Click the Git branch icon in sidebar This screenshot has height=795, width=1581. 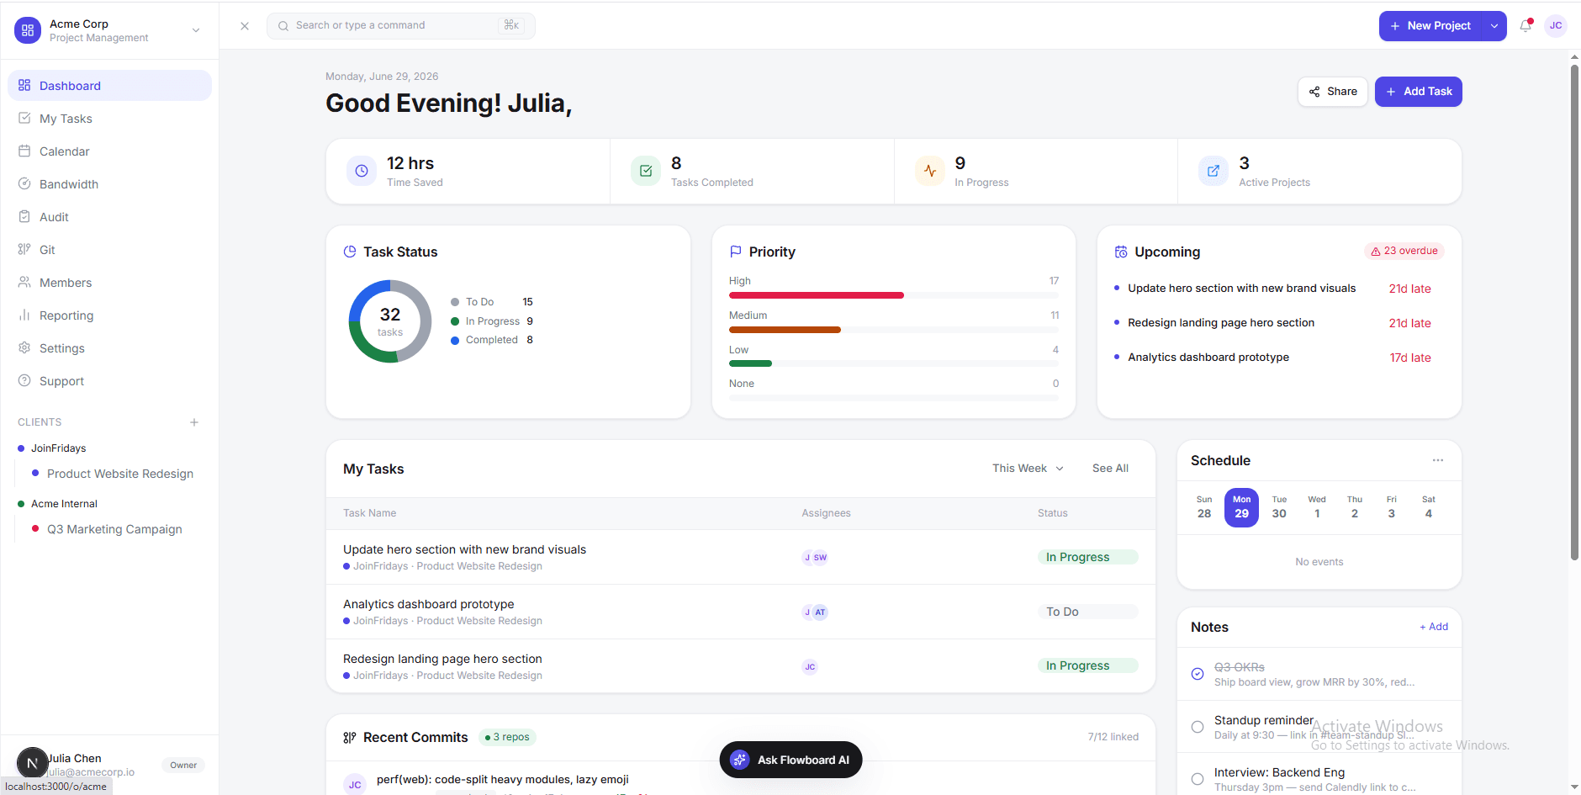24,250
